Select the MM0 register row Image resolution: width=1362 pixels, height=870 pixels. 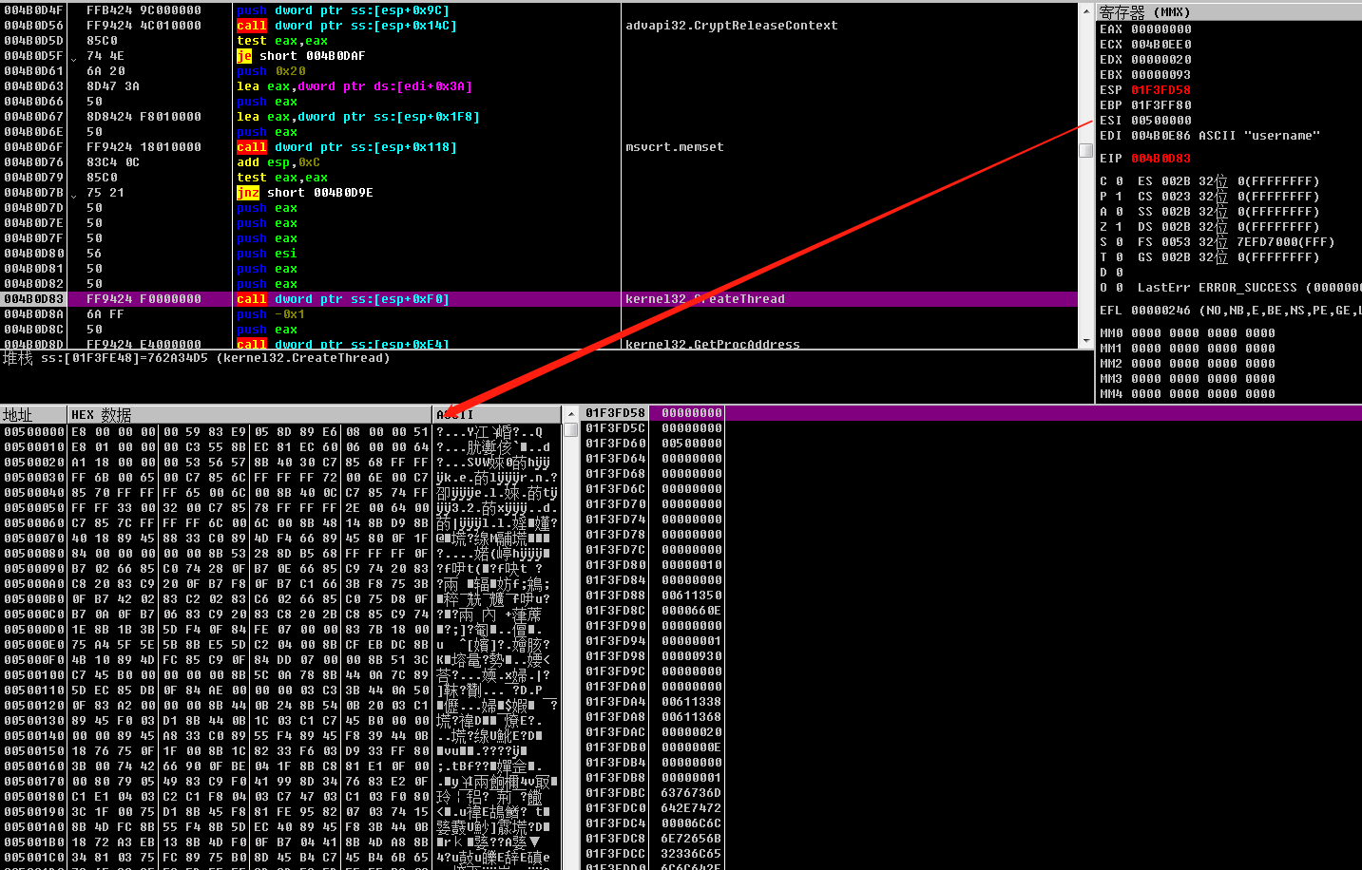1187,333
